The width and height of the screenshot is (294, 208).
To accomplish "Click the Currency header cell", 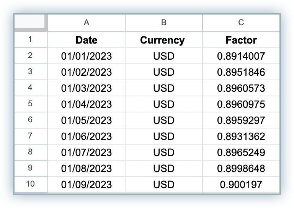I will (x=164, y=40).
